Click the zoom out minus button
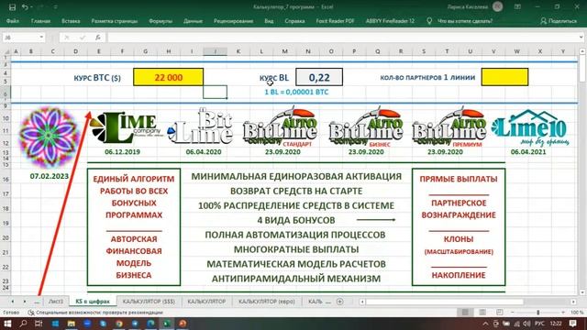 (x=513, y=312)
